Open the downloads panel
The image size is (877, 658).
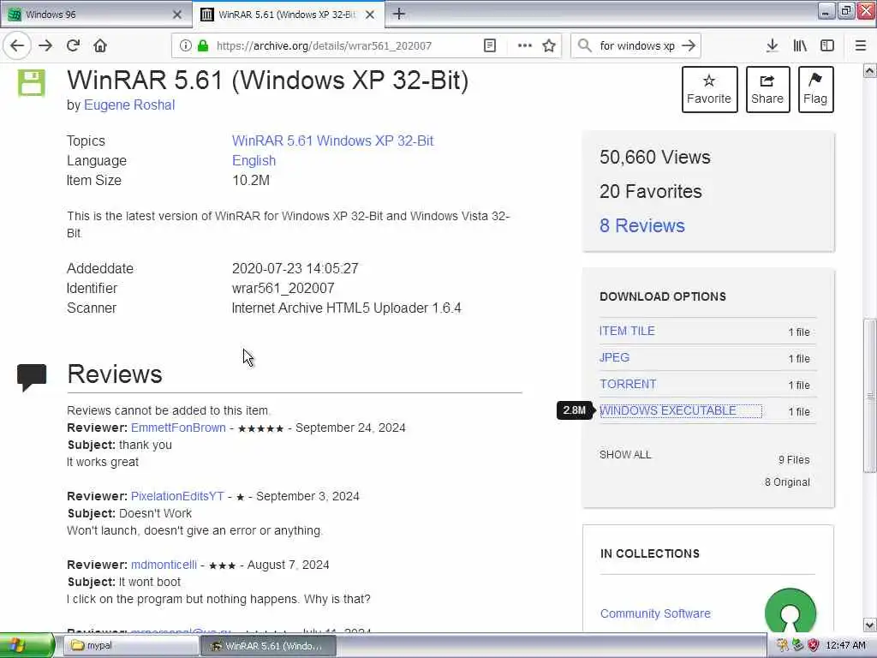772,46
